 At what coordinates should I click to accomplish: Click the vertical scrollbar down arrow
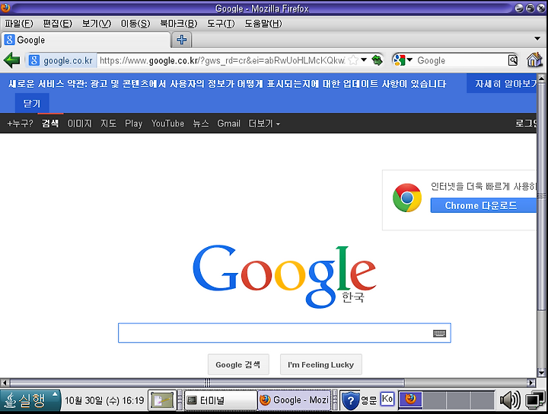(x=541, y=373)
